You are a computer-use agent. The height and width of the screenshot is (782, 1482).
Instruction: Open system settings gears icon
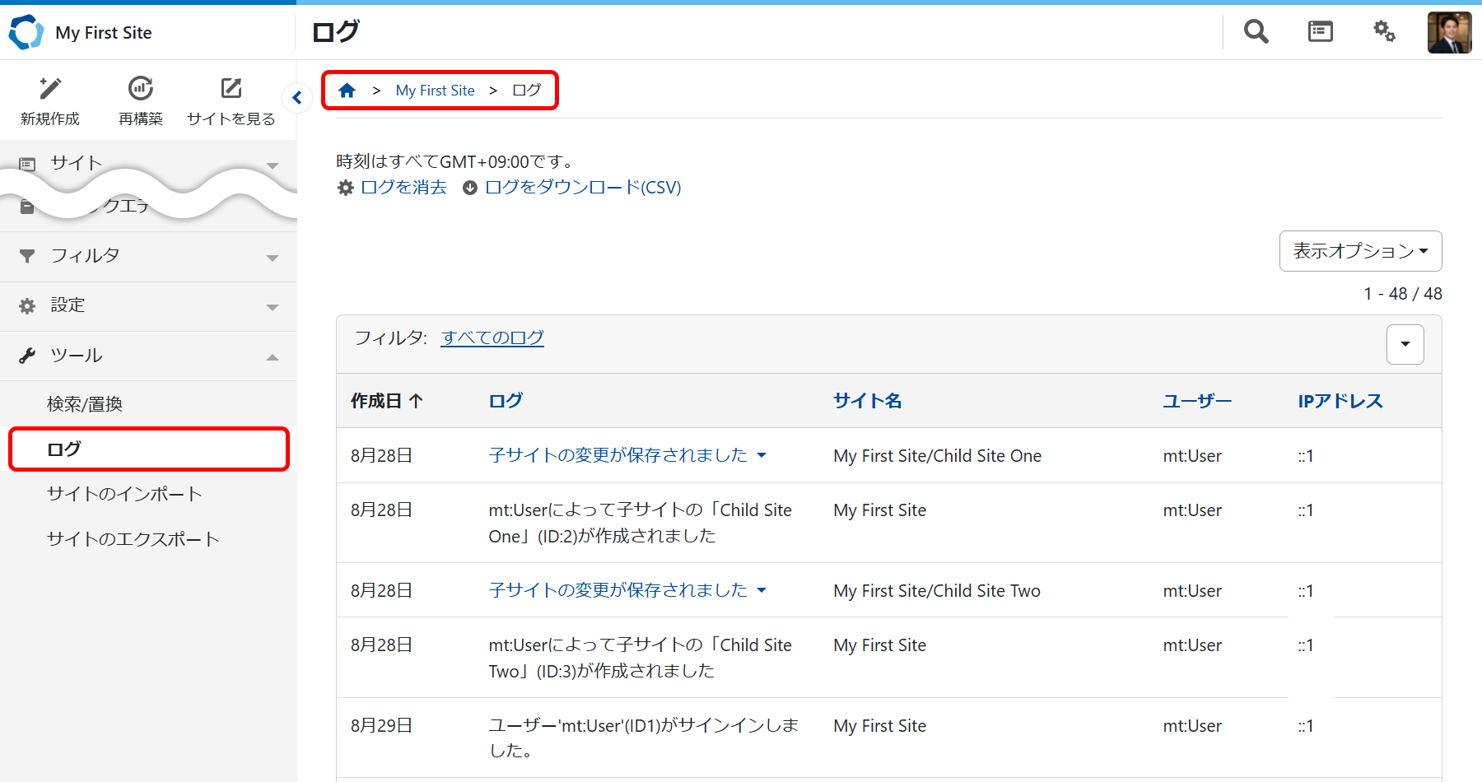coord(1384,32)
